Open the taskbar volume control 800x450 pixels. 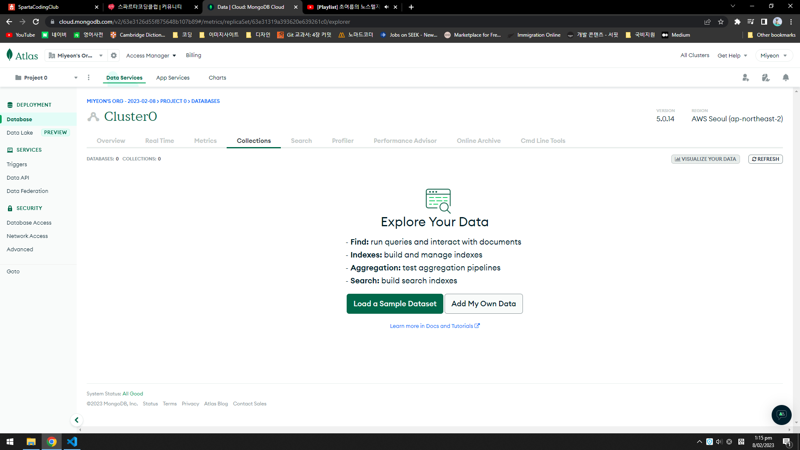point(719,442)
